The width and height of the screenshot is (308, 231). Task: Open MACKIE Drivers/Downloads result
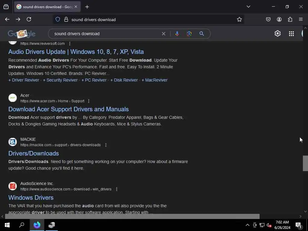click(34, 153)
